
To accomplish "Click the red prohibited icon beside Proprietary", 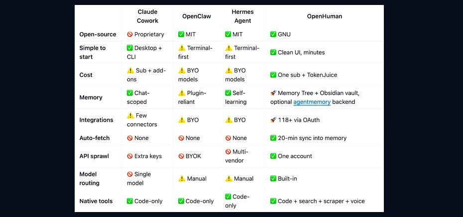I will [129, 34].
